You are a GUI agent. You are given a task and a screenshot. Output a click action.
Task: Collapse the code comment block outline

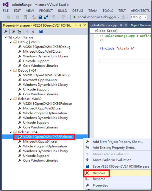point(98,36)
